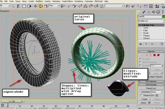The image size is (165, 109).
Task: Enable Preserve UVs checkbox
Action: coord(142,95)
